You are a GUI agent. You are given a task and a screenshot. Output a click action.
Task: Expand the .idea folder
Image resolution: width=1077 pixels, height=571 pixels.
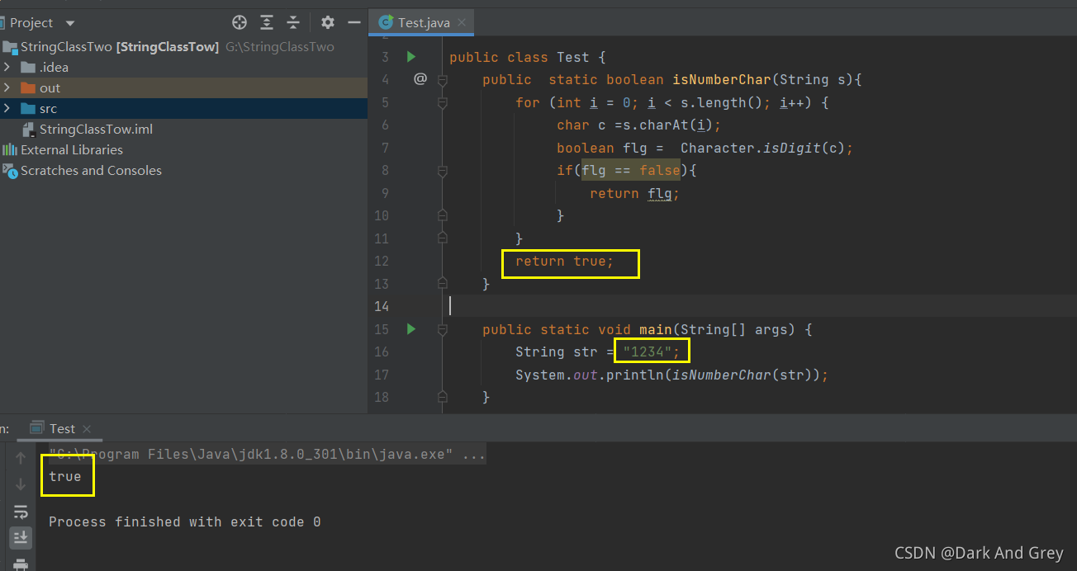pos(7,67)
